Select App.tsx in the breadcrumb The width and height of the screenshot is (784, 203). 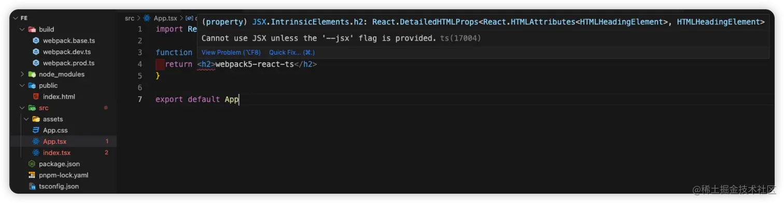click(x=165, y=18)
